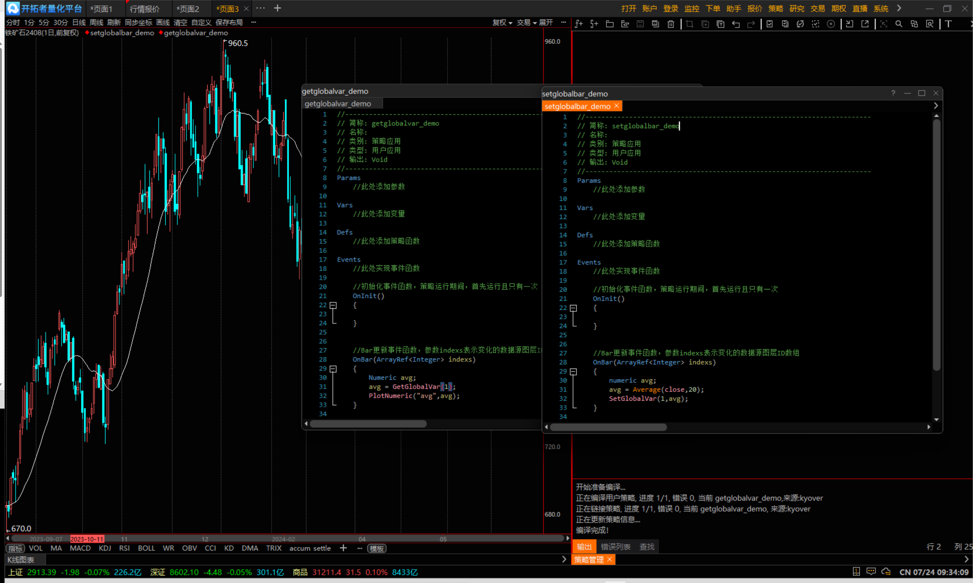Image resolution: width=973 pixels, height=583 pixels.
Task: Undo with the left arrow icon
Action: pos(736,24)
